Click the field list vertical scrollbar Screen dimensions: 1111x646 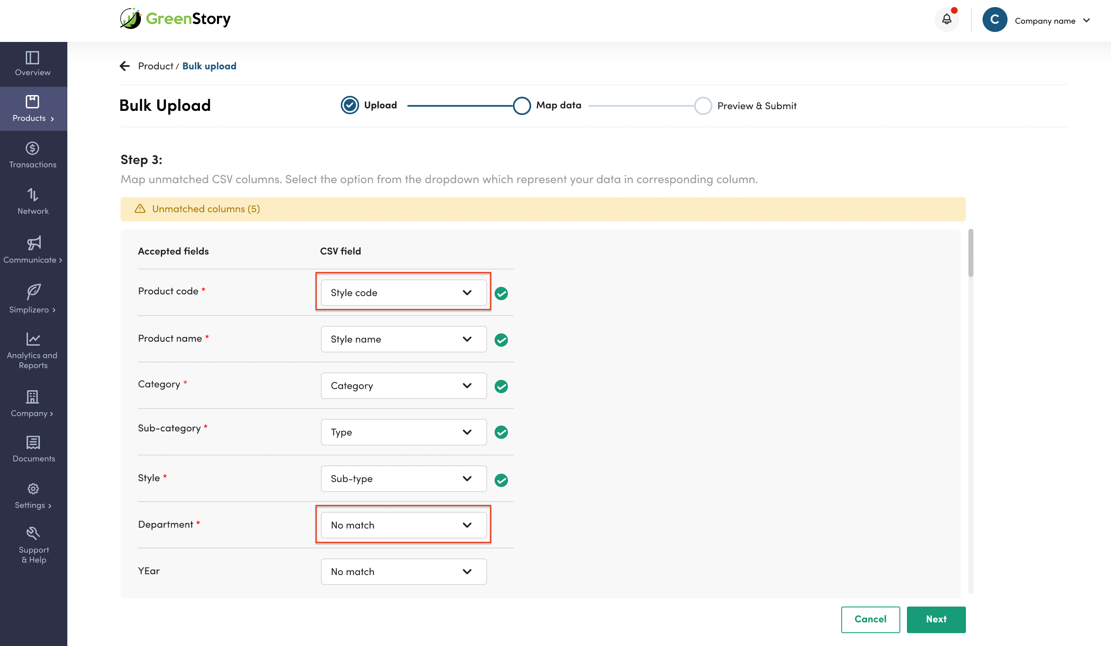tap(971, 253)
